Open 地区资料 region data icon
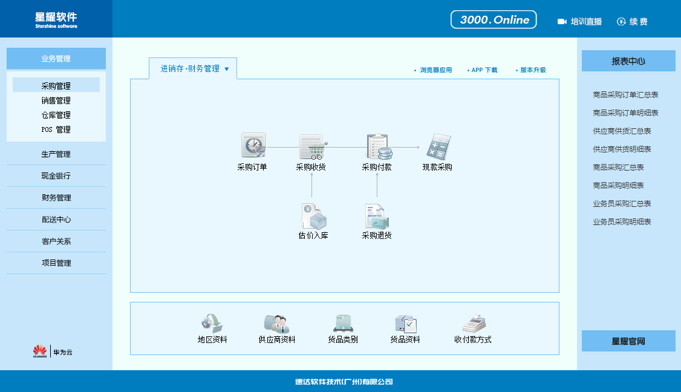681x392 pixels. [212, 323]
